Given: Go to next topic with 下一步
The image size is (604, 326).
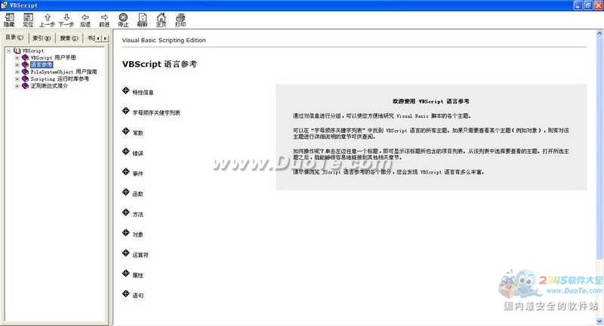Looking at the screenshot, I should (x=66, y=20).
